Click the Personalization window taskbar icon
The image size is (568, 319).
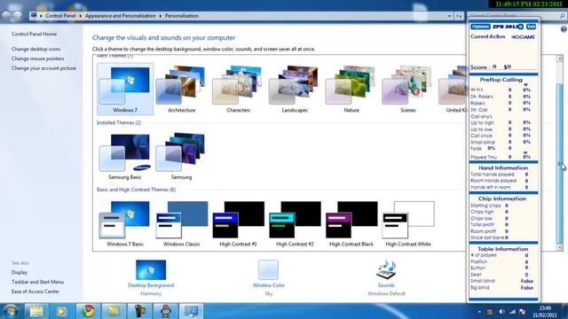(192, 311)
